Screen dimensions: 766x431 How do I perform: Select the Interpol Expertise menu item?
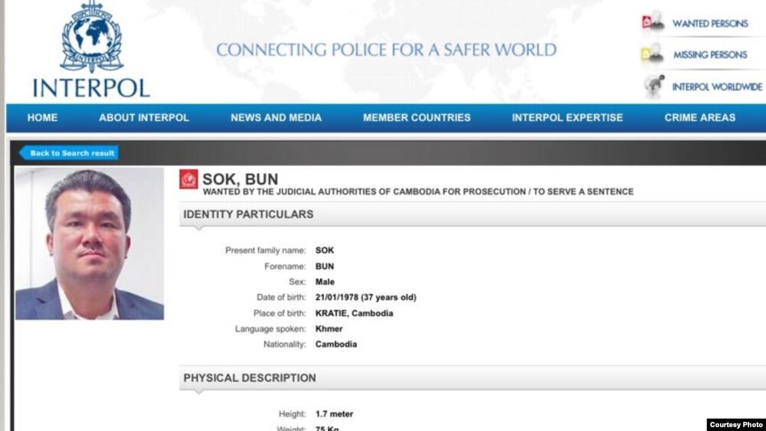click(x=567, y=118)
